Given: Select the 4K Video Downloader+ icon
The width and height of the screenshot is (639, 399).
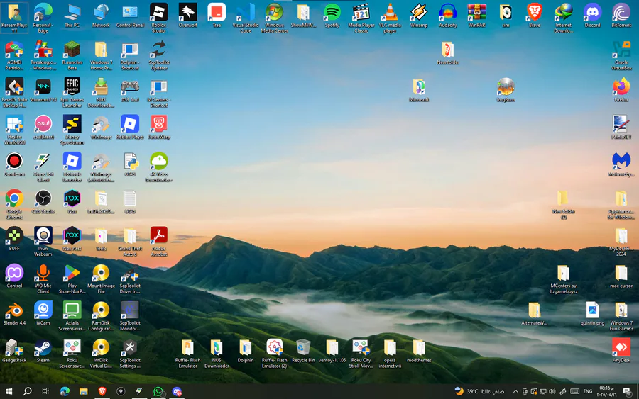Looking at the screenshot, I should [159, 167].
